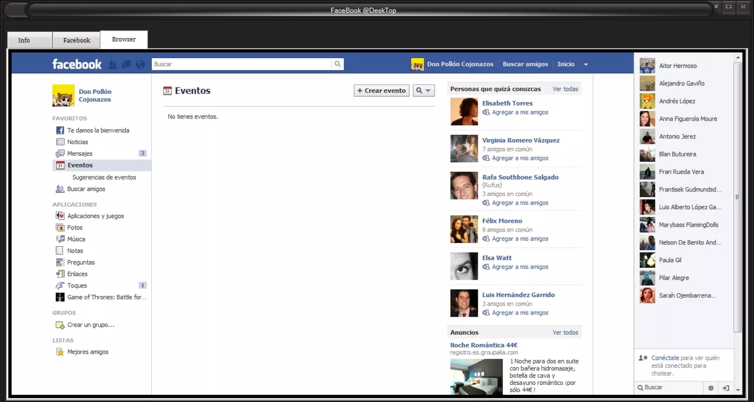Open chat with Anna Figuerola Moure
This screenshot has height=402, width=754.
683,119
